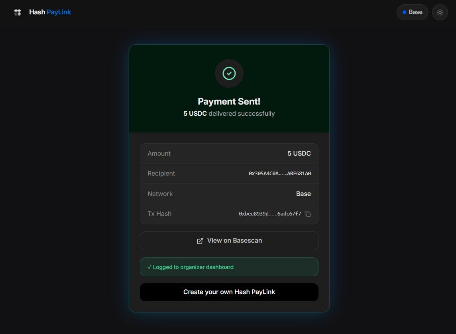Copy the Tx Hash using copy icon

(x=308, y=214)
